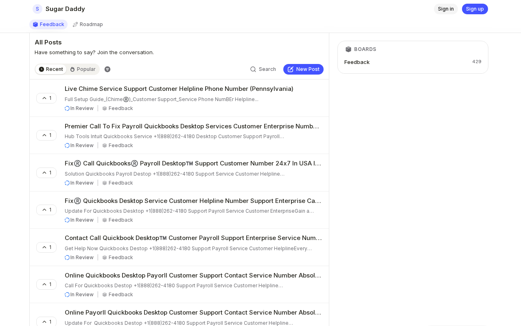Sort posts by Popular

tap(83, 69)
